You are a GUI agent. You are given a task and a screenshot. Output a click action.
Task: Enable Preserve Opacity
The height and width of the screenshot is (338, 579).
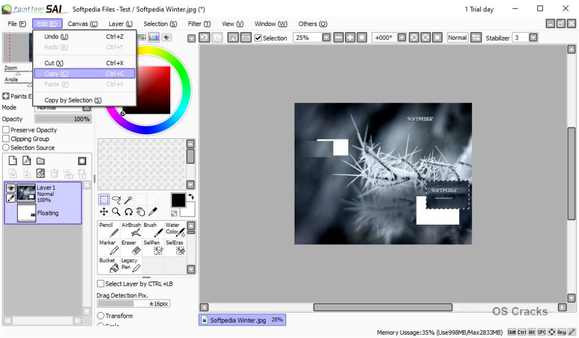pos(6,130)
